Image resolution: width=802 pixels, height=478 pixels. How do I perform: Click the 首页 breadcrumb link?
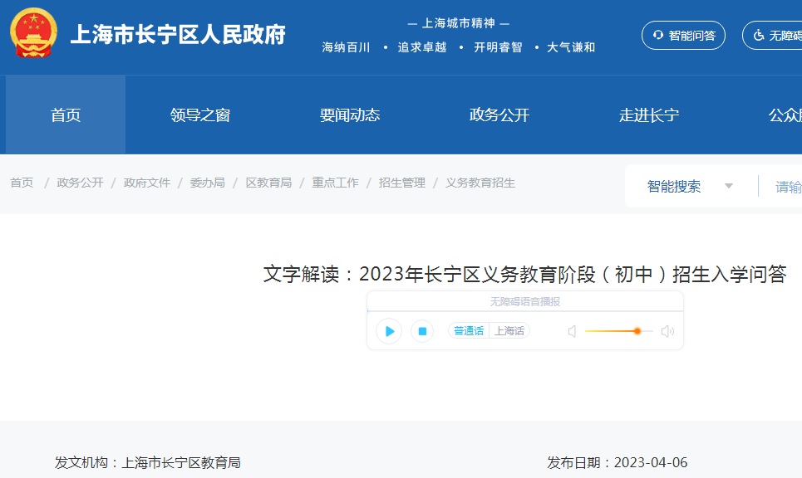coord(22,183)
